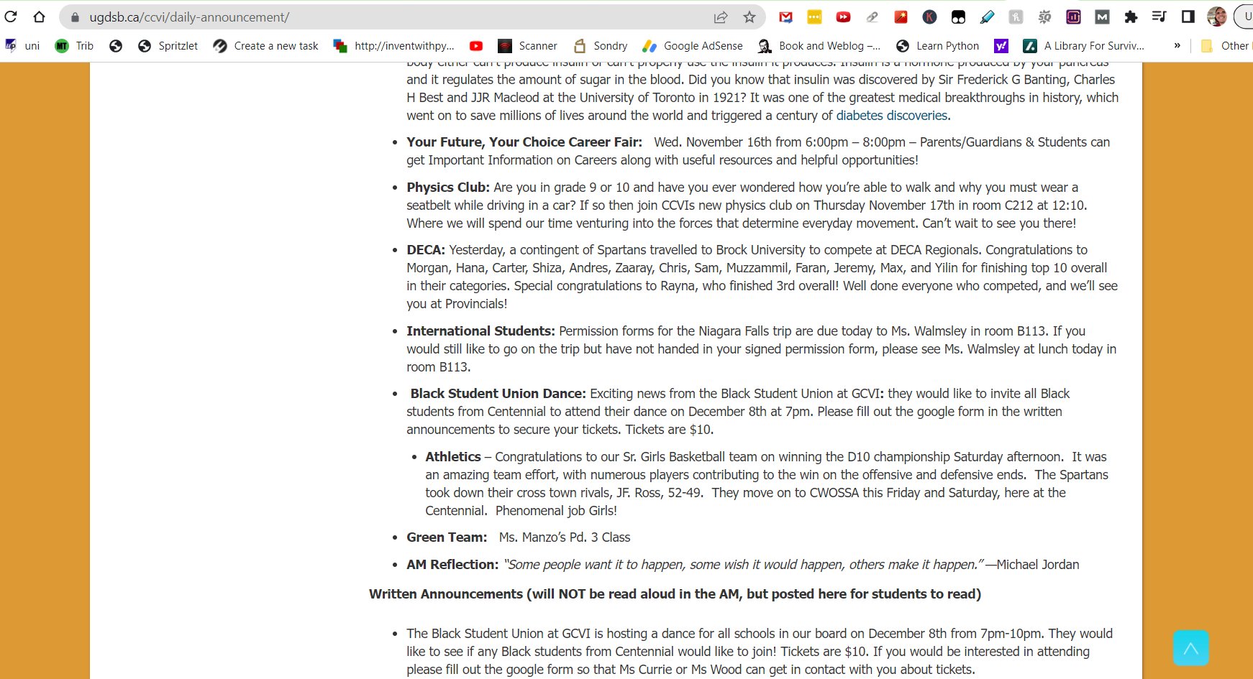Open the purple chart extension icon
Screen dimensions: 1253x679
click(x=1073, y=17)
